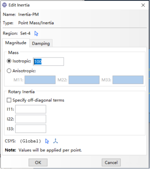Cancel the inertia edit
150x169 pixels.
(x=111, y=162)
